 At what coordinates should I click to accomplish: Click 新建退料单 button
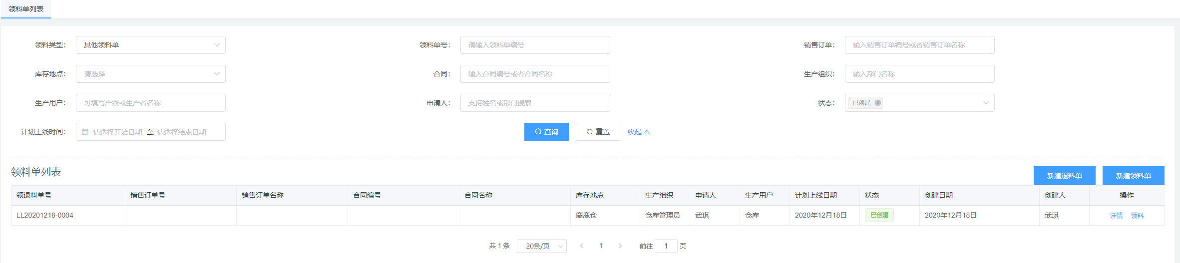click(1064, 176)
